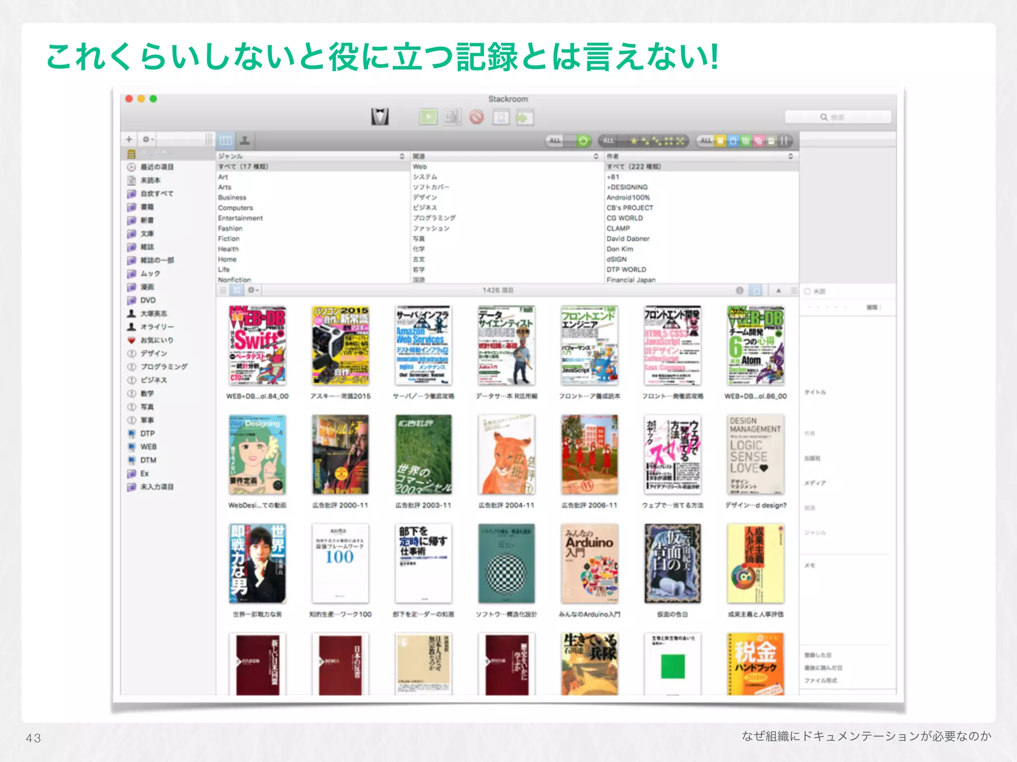Viewport: 1017px width, 762px height.
Task: Toggle ALL on the read-status filter
Action: tap(555, 141)
